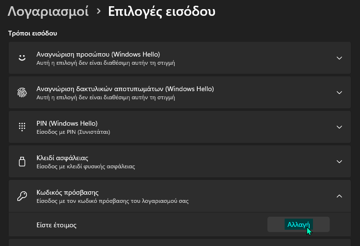Click the fingerprint recognition icon
The image size is (360, 246).
click(22, 93)
